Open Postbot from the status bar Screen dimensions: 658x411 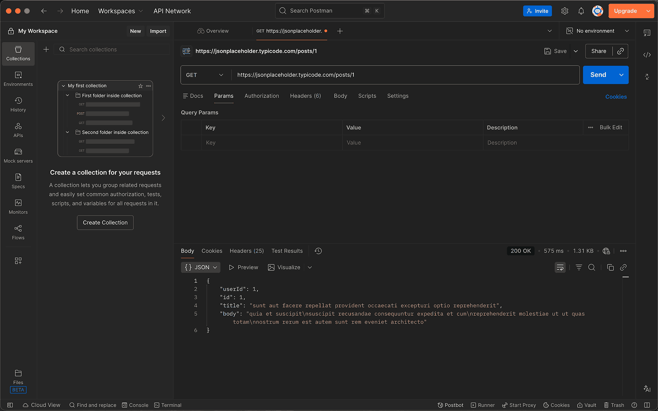[x=450, y=405]
